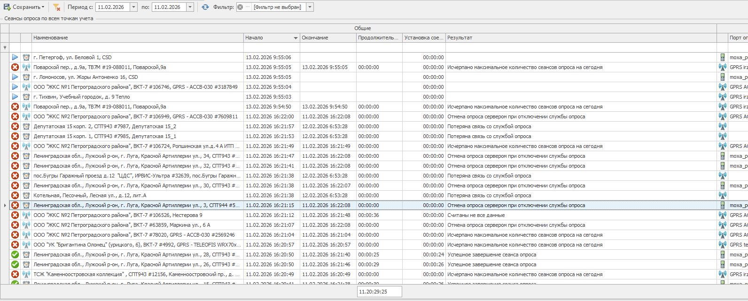Image resolution: width=748 pixels, height=301 pixels.
Task: Click the play status icon for Петергоф row
Action: tap(15, 57)
